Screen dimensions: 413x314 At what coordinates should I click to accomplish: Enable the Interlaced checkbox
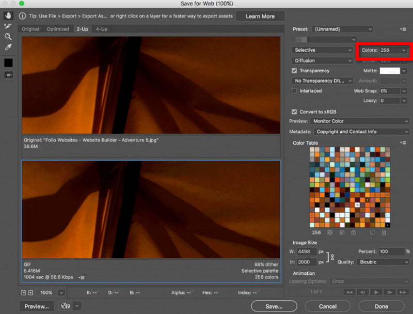(x=294, y=91)
